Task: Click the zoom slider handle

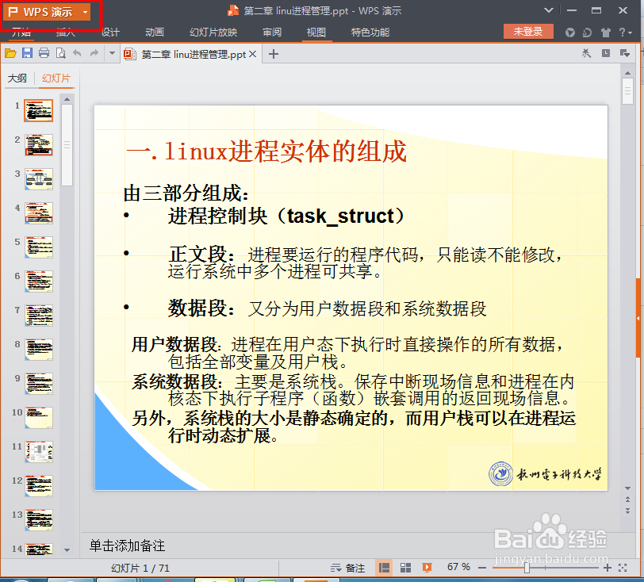Action: pos(527,568)
